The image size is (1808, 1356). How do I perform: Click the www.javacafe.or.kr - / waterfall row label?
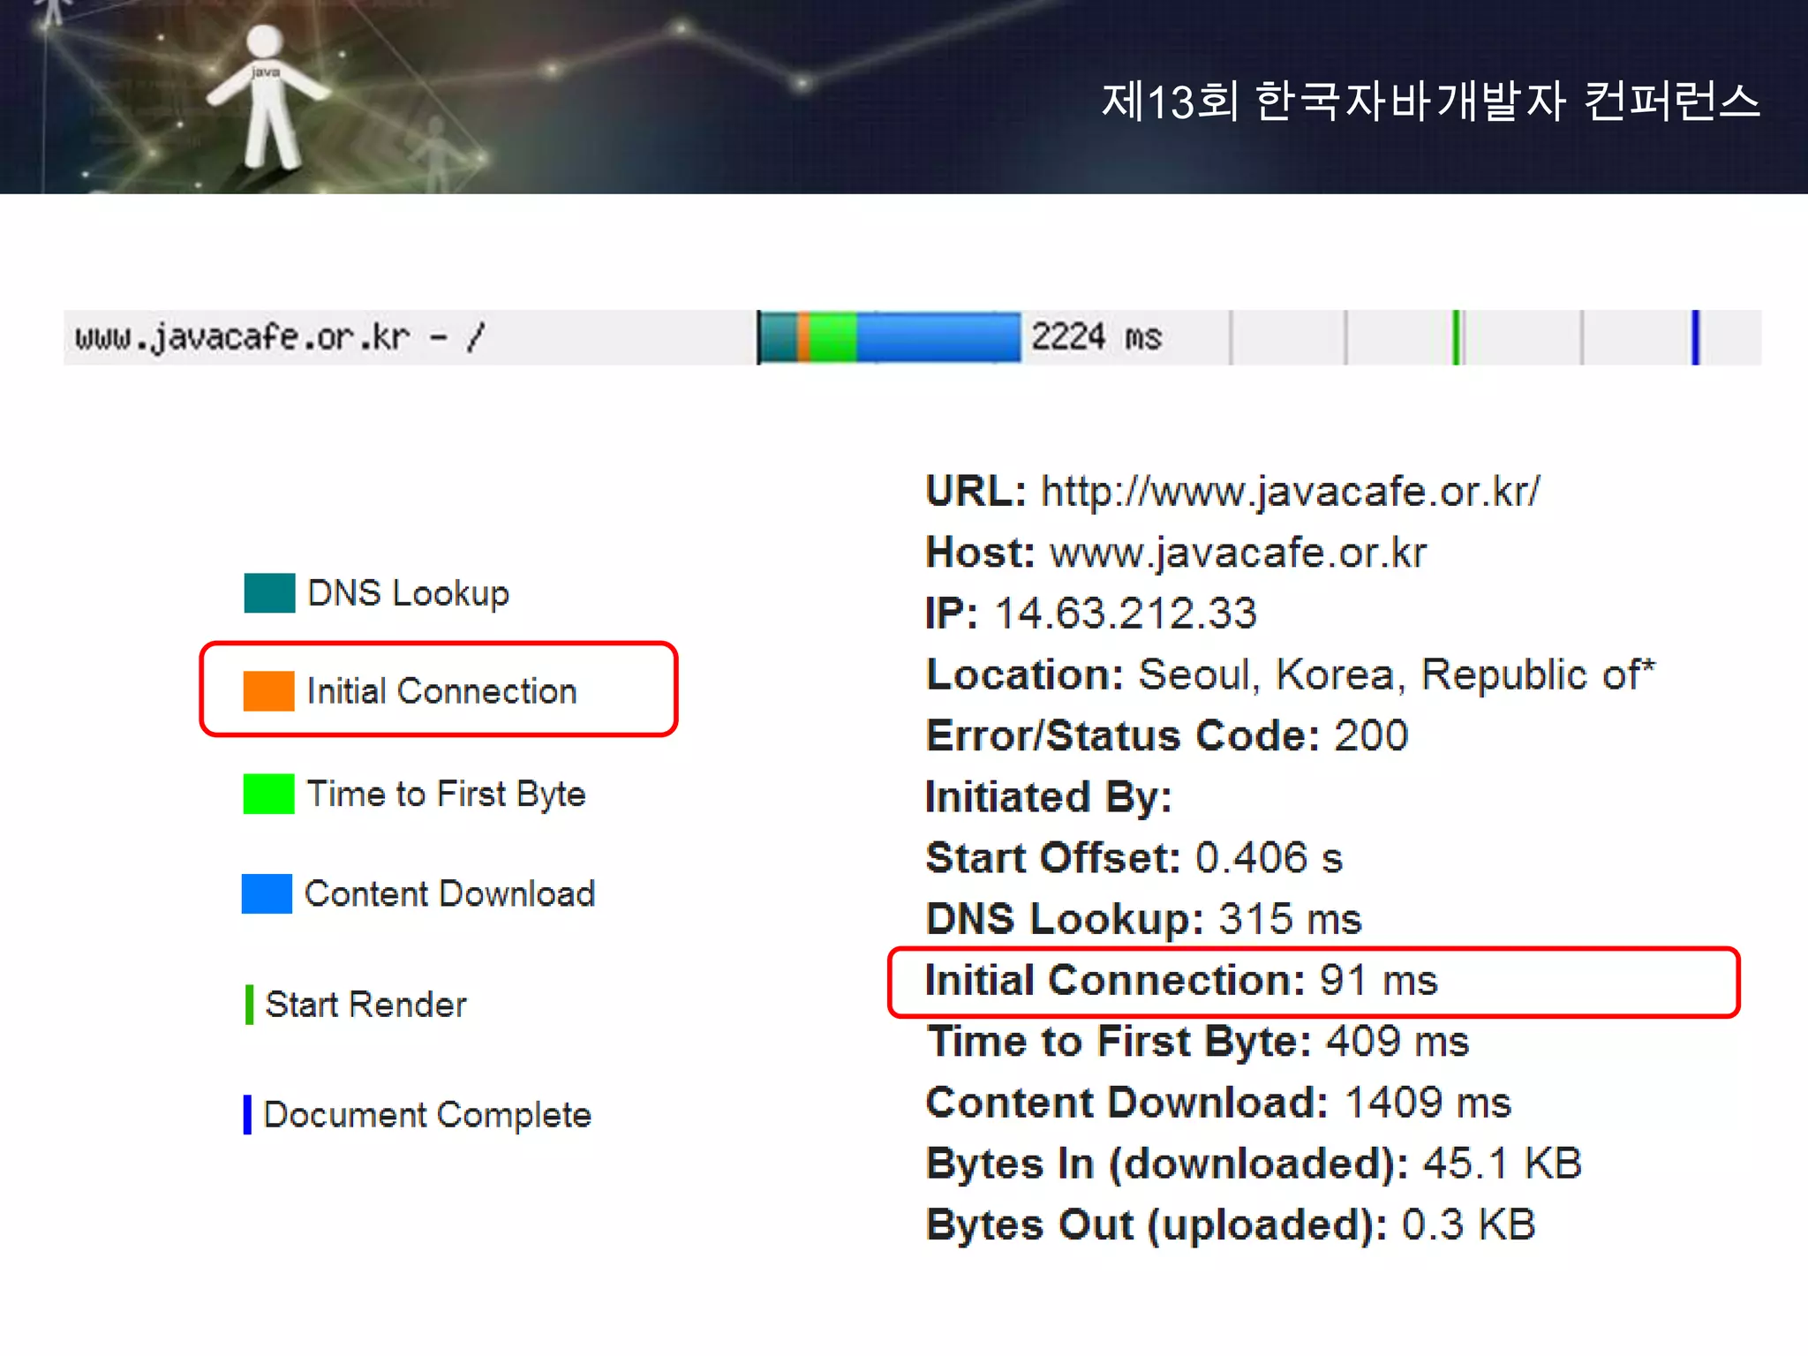point(280,337)
